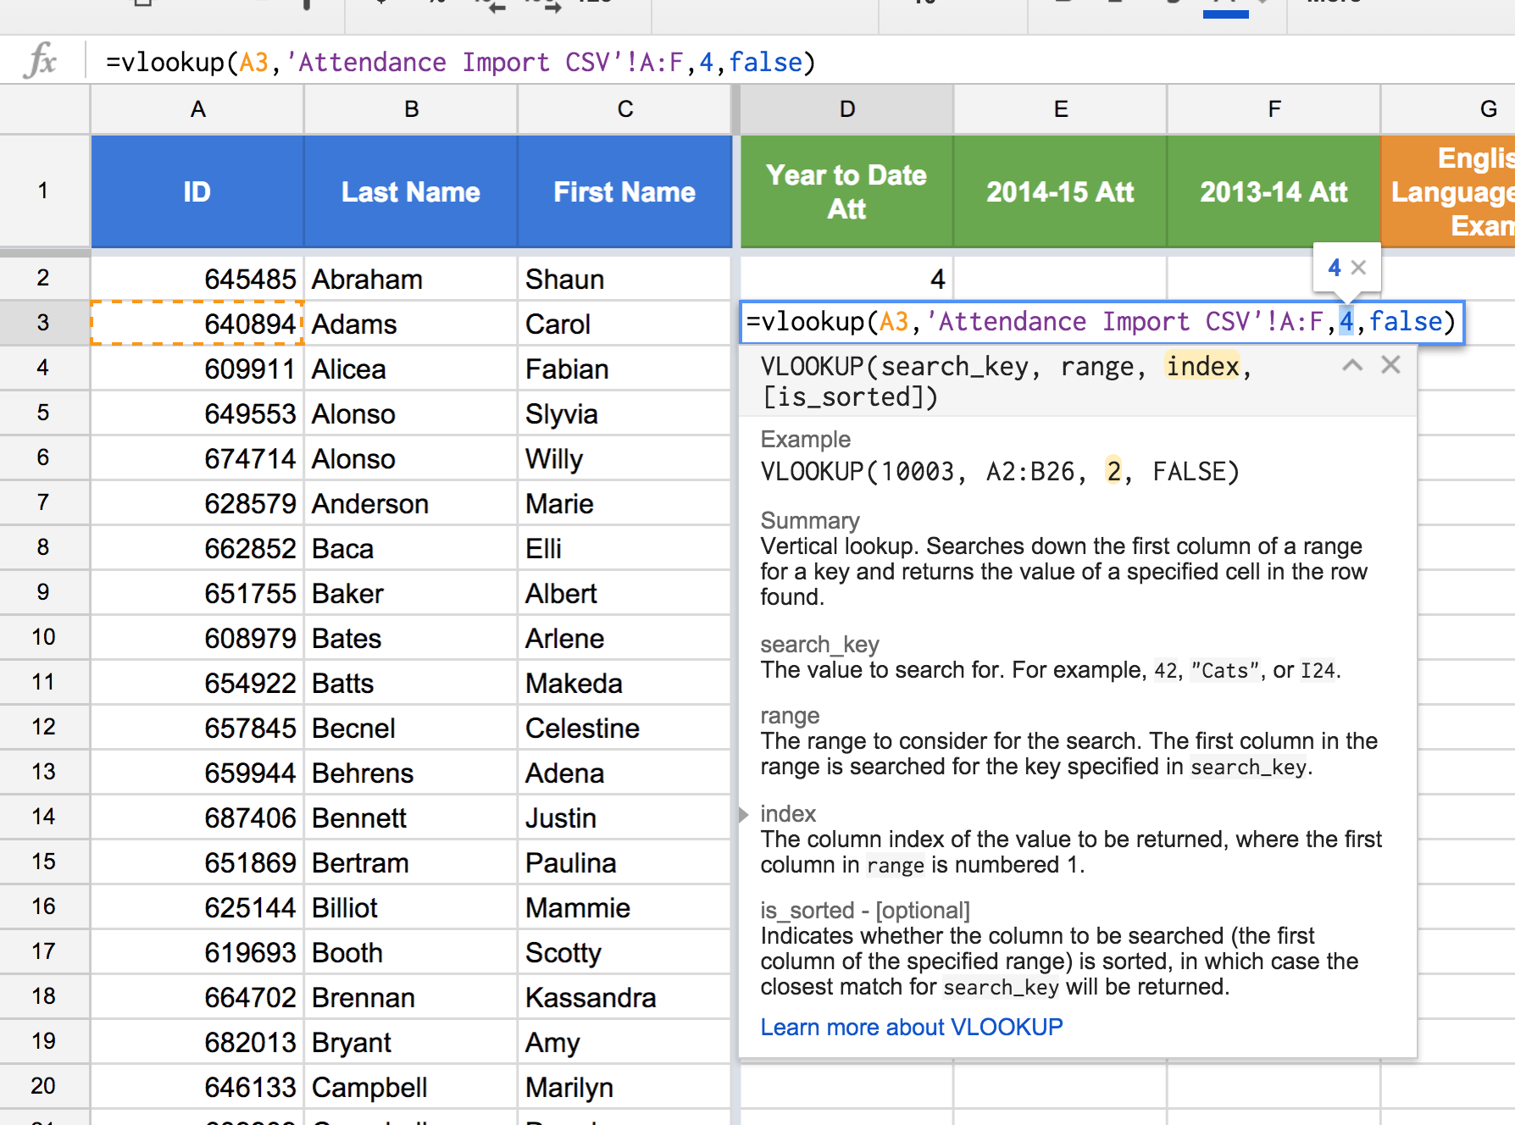1515x1125 pixels.
Task: Select last name cell Anderson
Action: [x=411, y=503]
